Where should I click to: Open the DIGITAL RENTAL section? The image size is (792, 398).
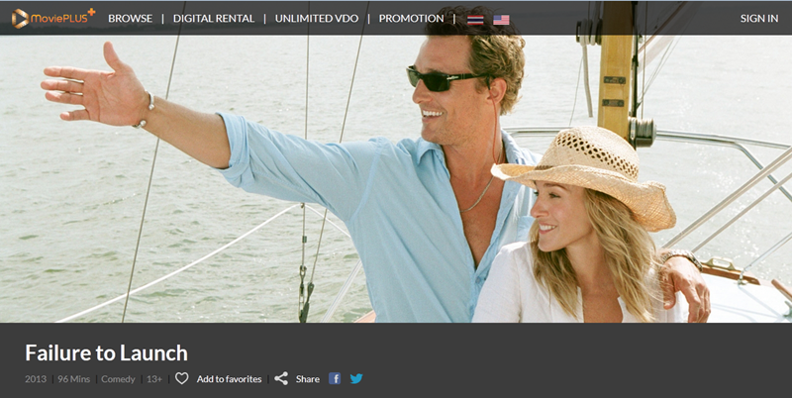point(214,19)
